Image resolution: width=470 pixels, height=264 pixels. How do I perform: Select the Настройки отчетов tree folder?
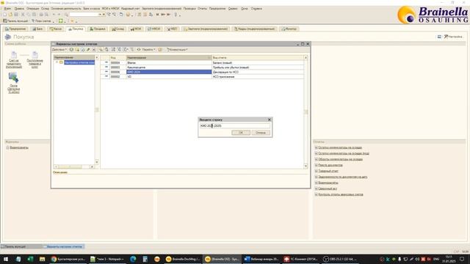point(79,62)
